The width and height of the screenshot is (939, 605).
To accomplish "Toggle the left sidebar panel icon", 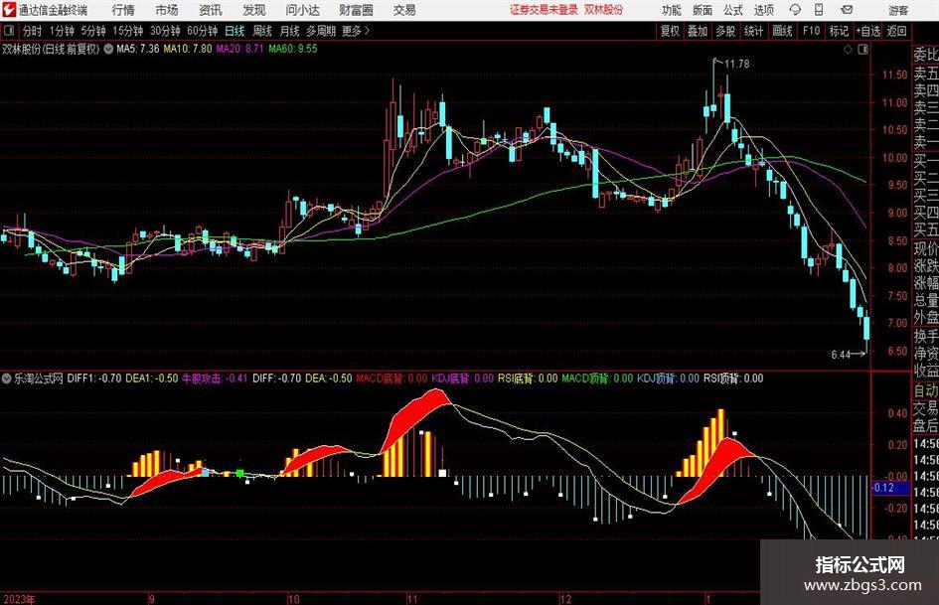I will [x=9, y=31].
